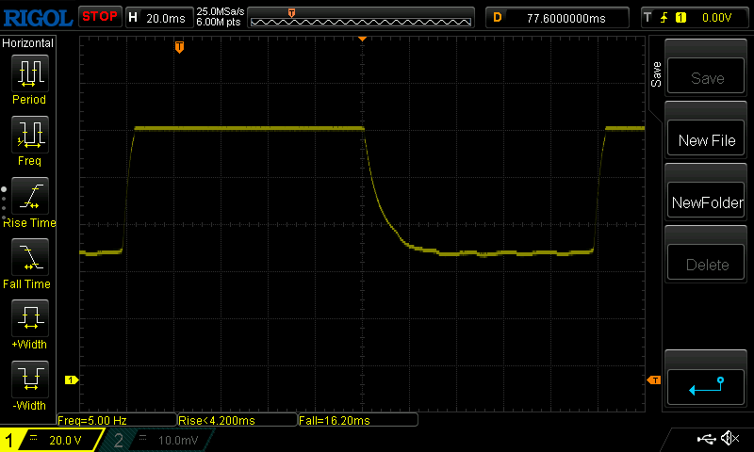Click the orange trigger position marker on the memory bar
Screen dimensions: 754x452
pos(291,12)
